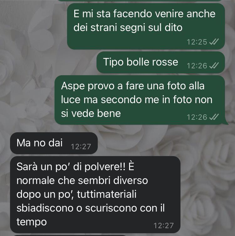Tap the double-check icon on the 12:25 message
The height and width of the screenshot is (236, 235).
click(214, 42)
